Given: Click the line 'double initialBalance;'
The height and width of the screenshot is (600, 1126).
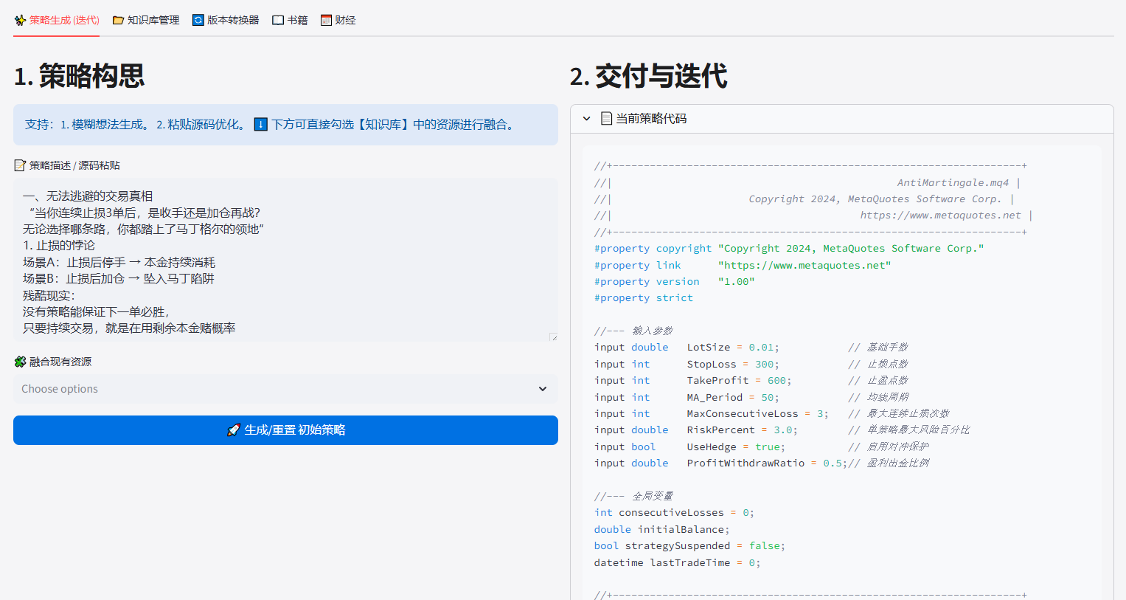Looking at the screenshot, I should pyautogui.click(x=661, y=529).
